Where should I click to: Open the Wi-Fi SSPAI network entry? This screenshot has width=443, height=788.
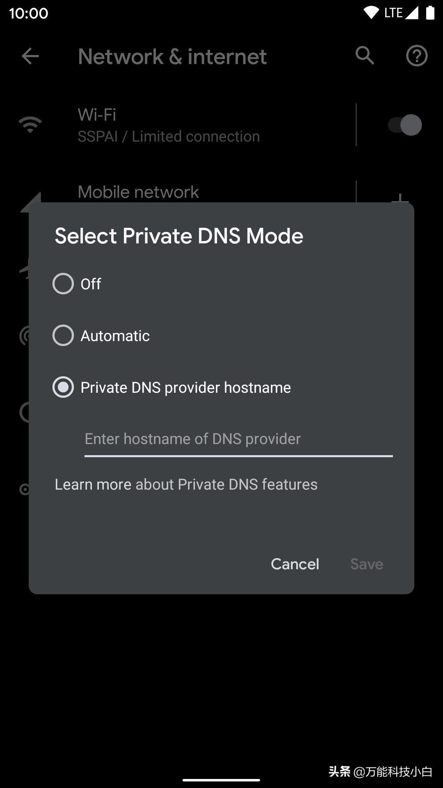click(x=169, y=125)
